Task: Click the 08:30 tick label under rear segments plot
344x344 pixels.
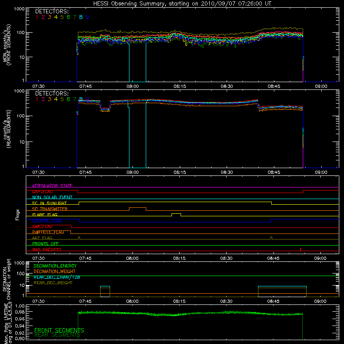Action: tap(227, 172)
